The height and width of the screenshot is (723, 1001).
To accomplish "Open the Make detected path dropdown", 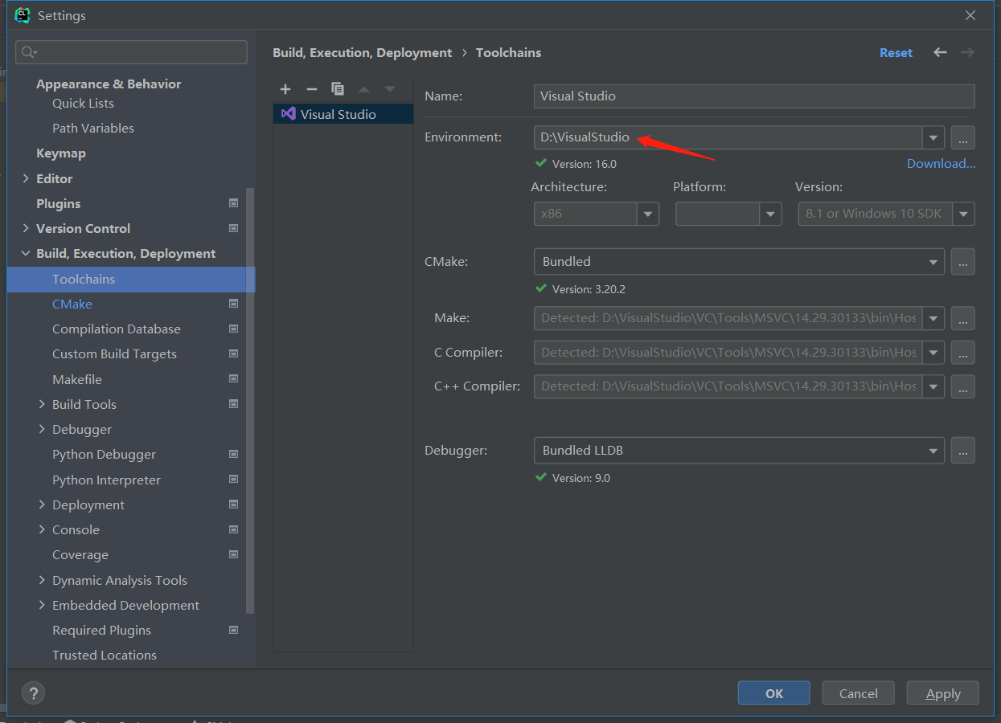I will click(x=933, y=318).
